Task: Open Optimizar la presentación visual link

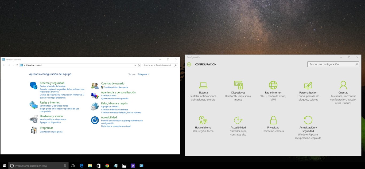Action: pyautogui.click(x=116, y=126)
